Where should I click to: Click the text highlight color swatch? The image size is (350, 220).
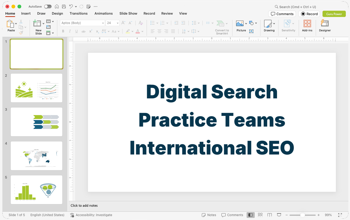[128, 31]
